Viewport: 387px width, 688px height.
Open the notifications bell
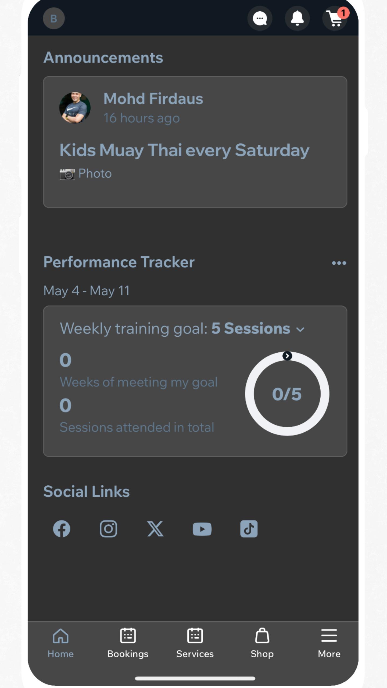(297, 18)
